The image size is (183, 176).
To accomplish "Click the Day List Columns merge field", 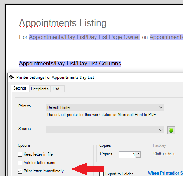I will tap(70, 64).
